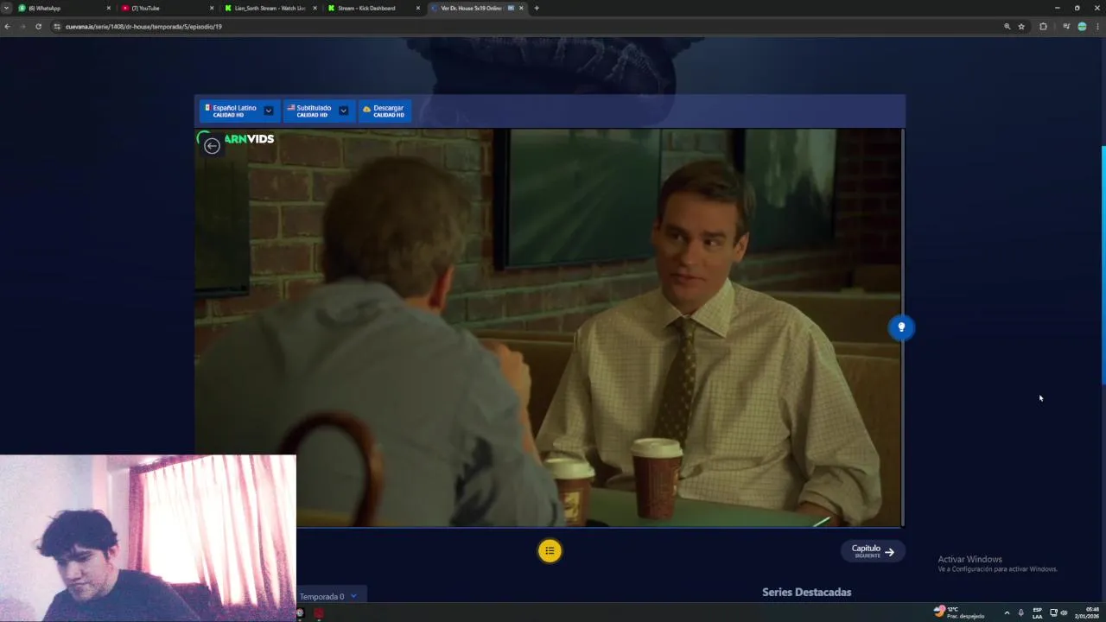The height and width of the screenshot is (622, 1106).
Task: Minimize the browser window
Action: pyautogui.click(x=1057, y=8)
